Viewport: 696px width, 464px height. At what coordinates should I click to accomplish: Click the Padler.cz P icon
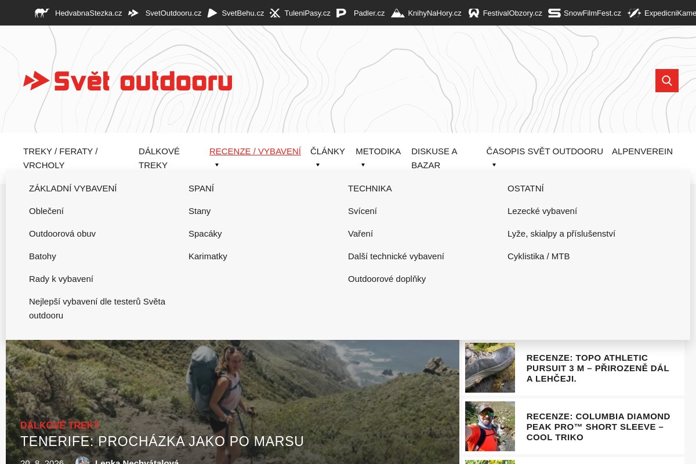(342, 13)
